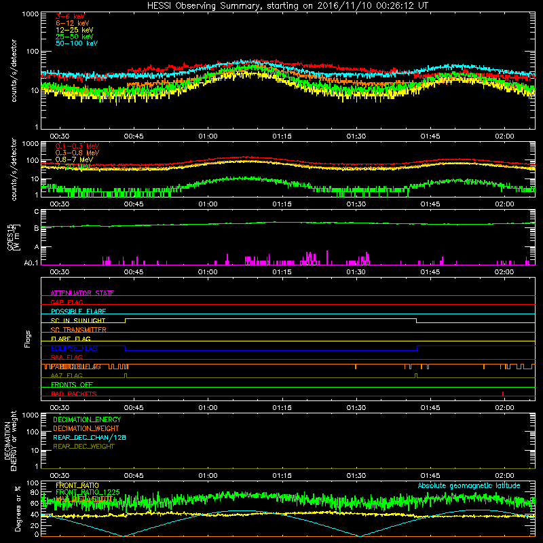Image resolution: width=543 pixels, height=543 pixels.
Task: Click 00:45 tick under the Flags panel
Action: pos(134,408)
